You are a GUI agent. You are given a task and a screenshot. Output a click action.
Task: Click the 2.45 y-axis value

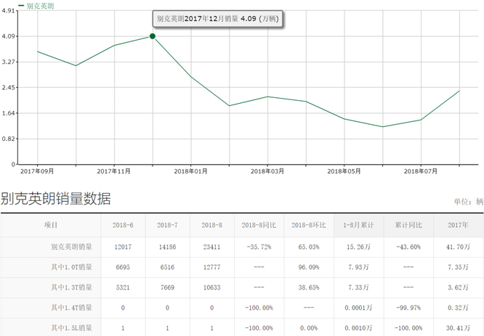pyautogui.click(x=8, y=88)
